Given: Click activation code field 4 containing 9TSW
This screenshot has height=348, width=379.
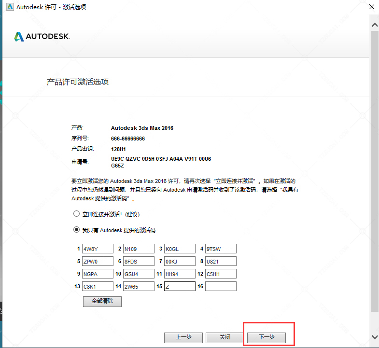Looking at the screenshot, I should [x=221, y=249].
